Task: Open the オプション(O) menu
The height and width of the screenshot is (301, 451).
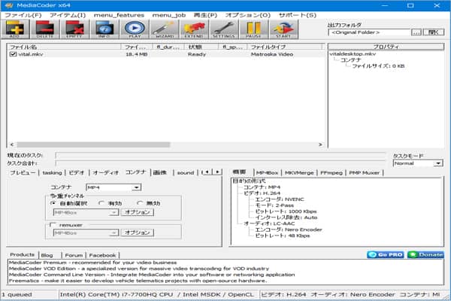Action: point(248,15)
